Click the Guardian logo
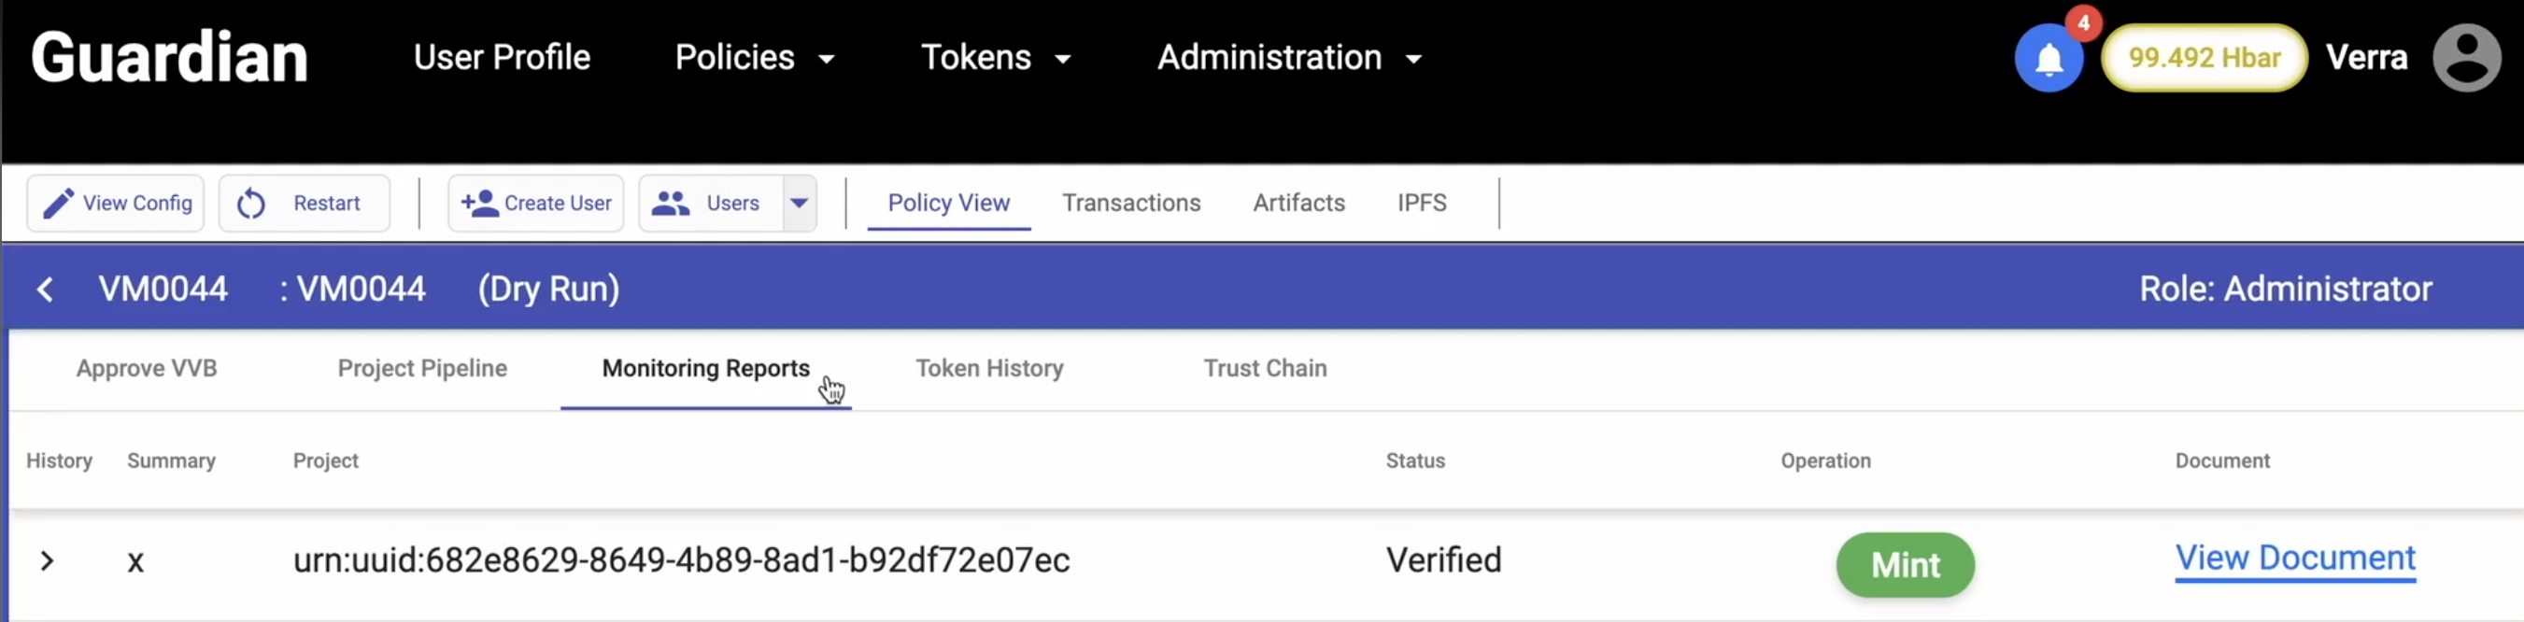The image size is (2524, 622). (x=169, y=57)
